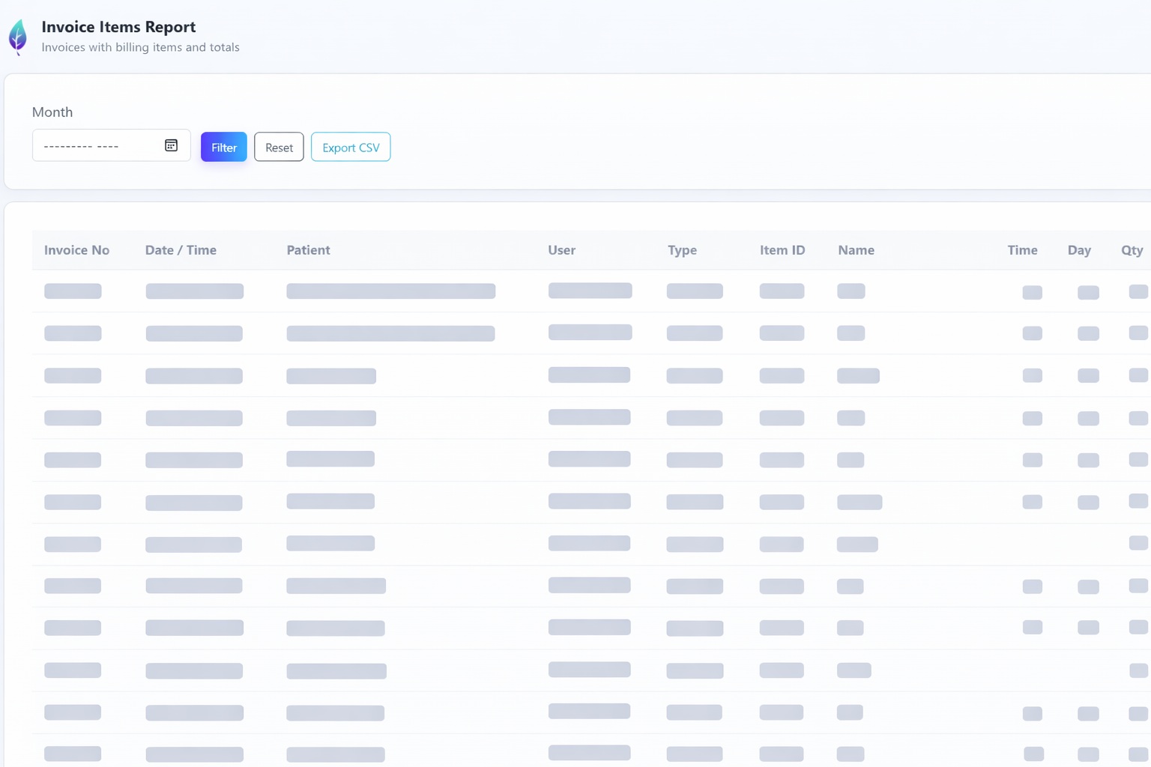Click the Month field label
1151x767 pixels.
[52, 112]
